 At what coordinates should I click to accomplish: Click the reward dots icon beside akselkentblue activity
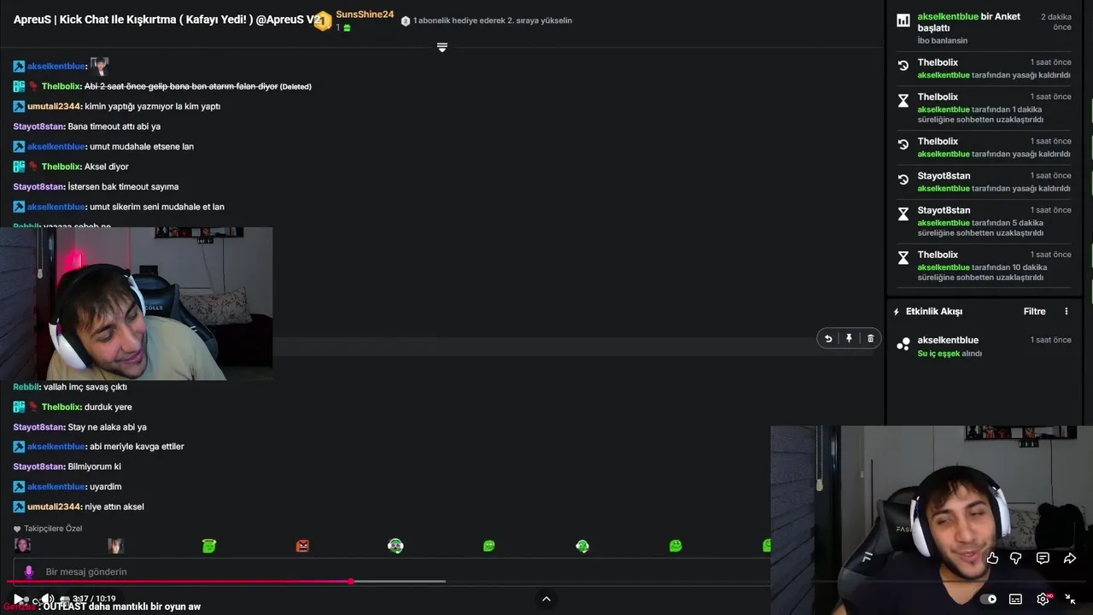pyautogui.click(x=903, y=343)
